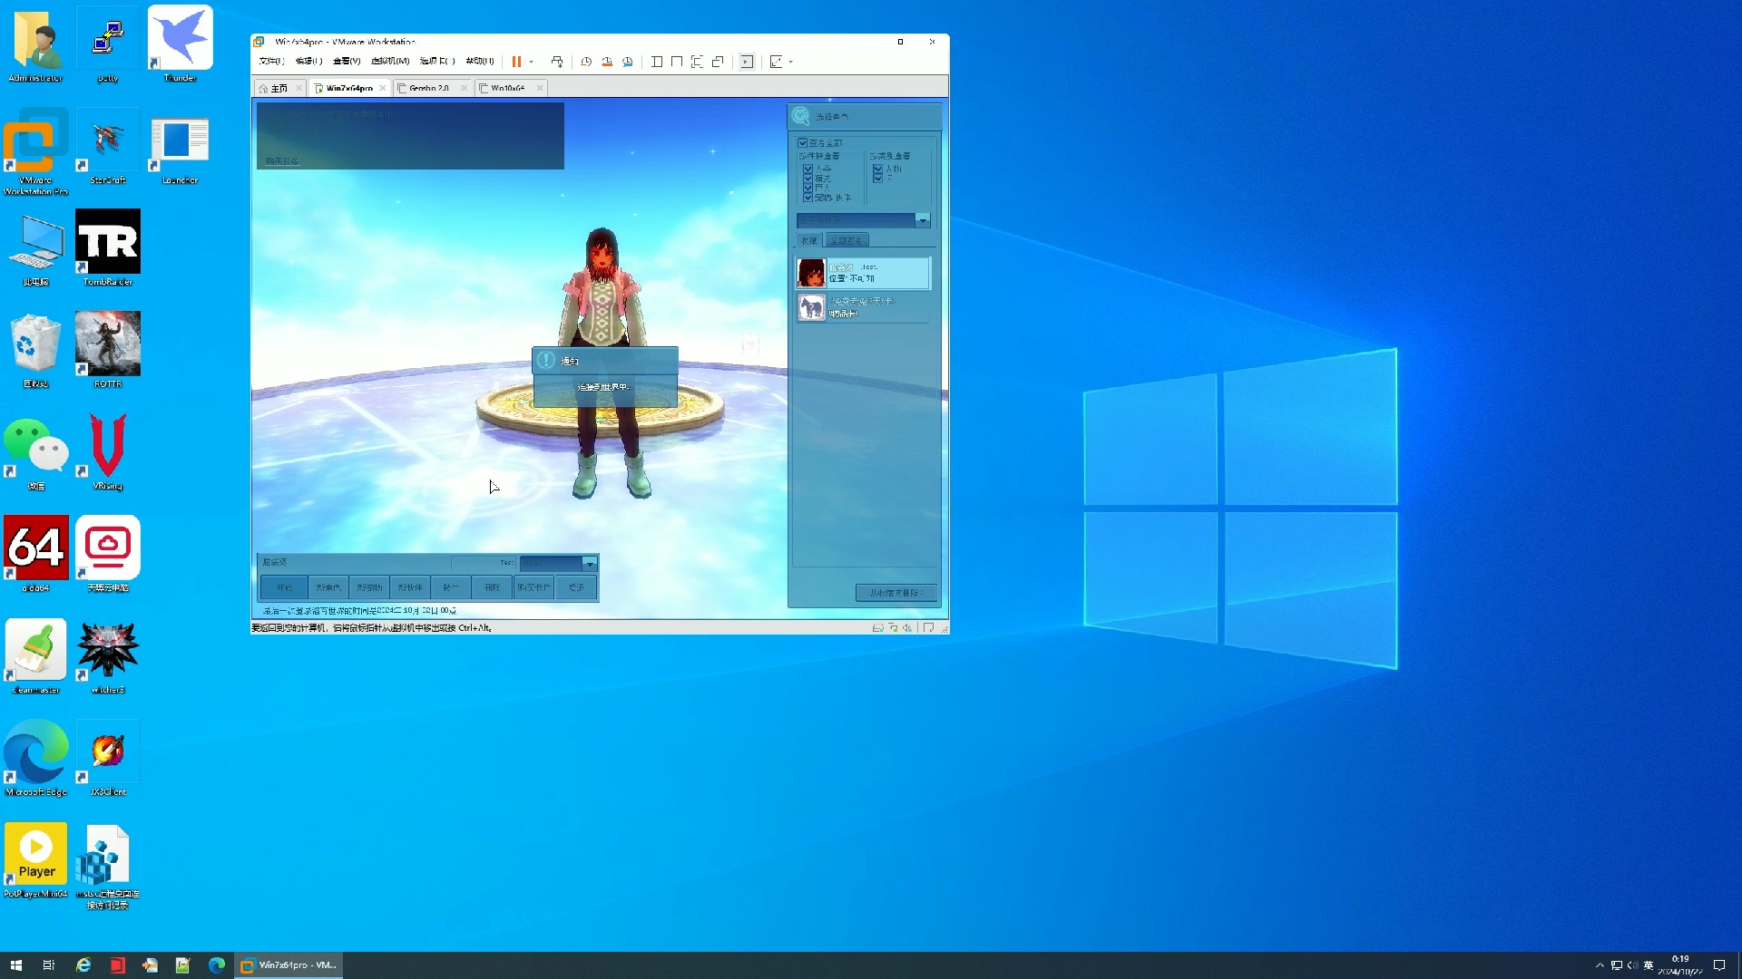The height and width of the screenshot is (979, 1742).
Task: Switch to the Win10x64 VM tab
Action: (x=507, y=88)
